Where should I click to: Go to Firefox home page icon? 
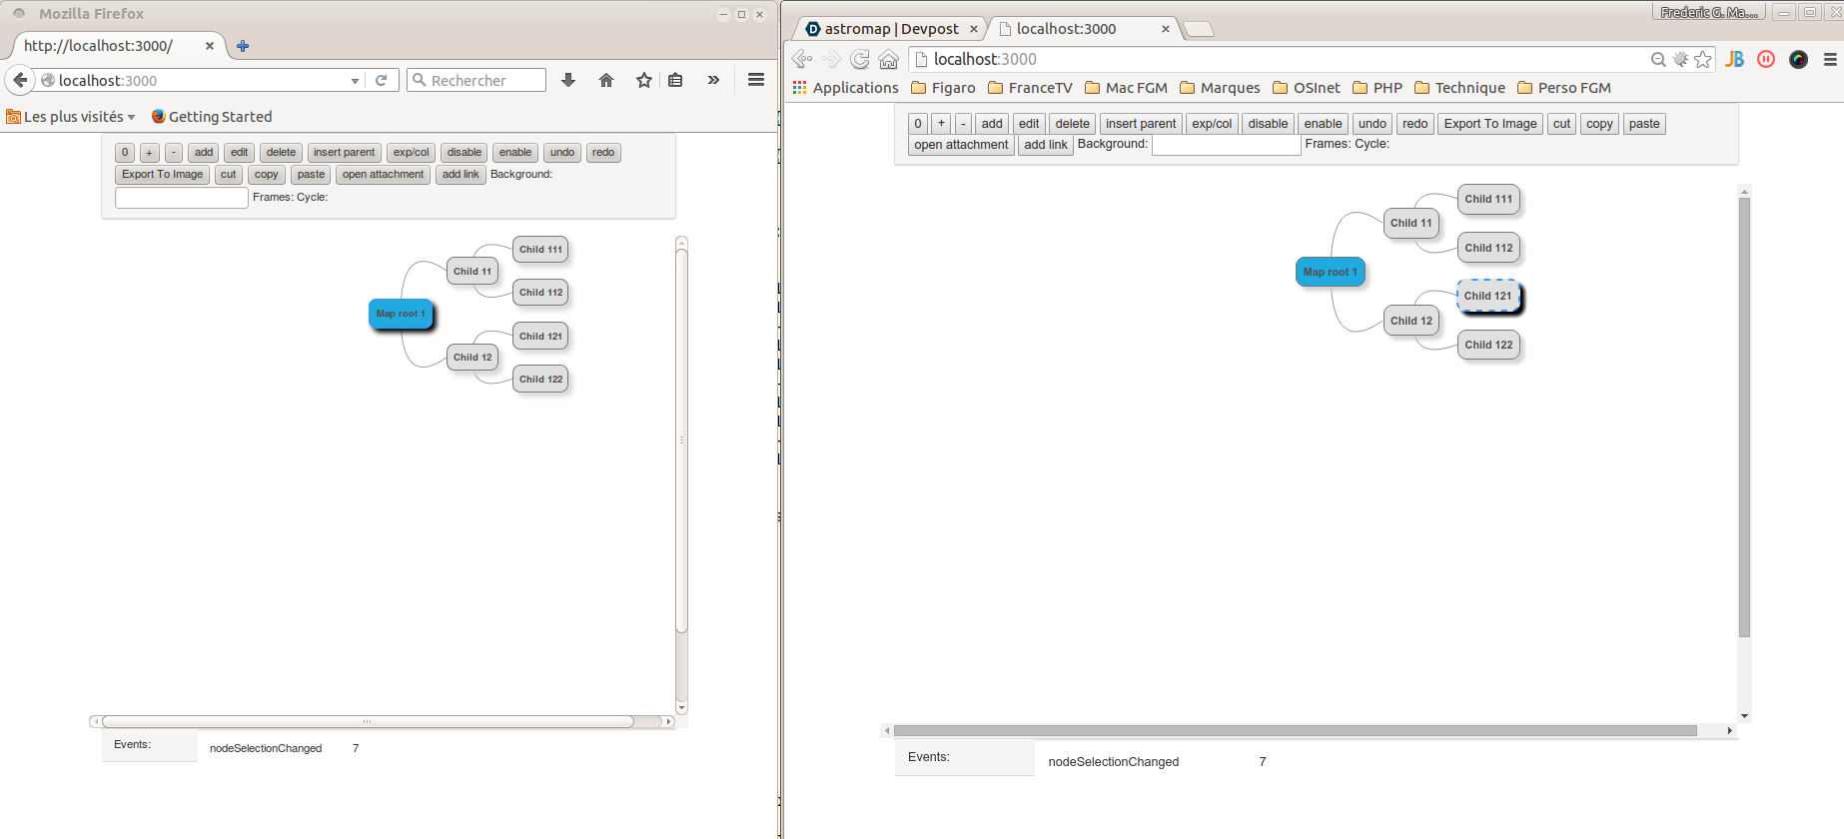coord(606,80)
